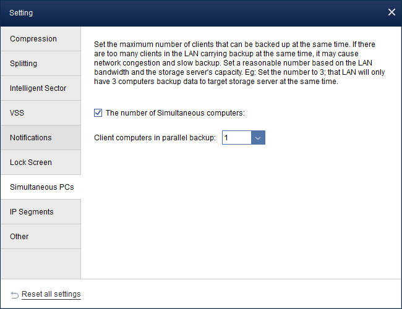Click the 'The number of Simultaneous computers' label
Viewport: 402px width, 309px height.
tap(175, 113)
